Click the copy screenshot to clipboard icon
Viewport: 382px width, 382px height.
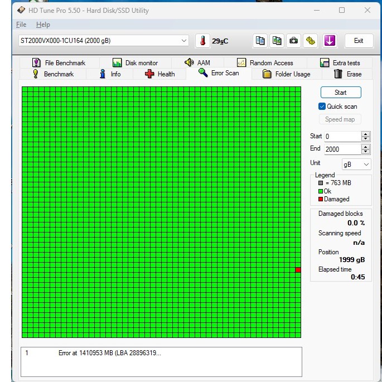277,41
